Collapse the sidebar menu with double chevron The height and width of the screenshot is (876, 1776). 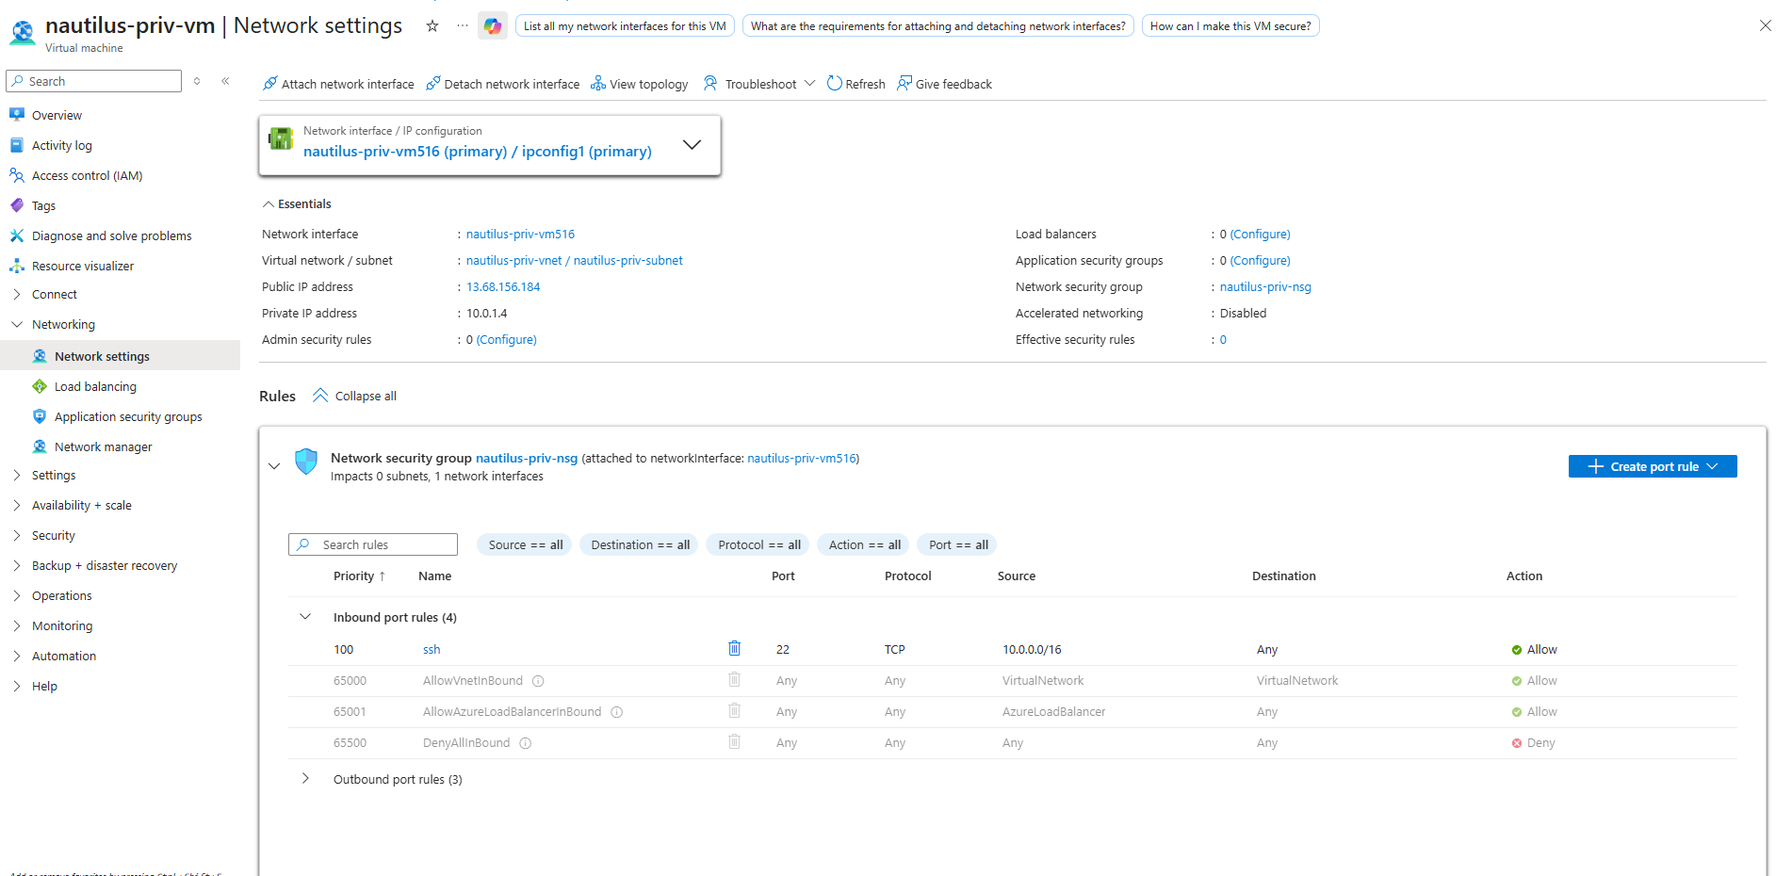pyautogui.click(x=225, y=81)
